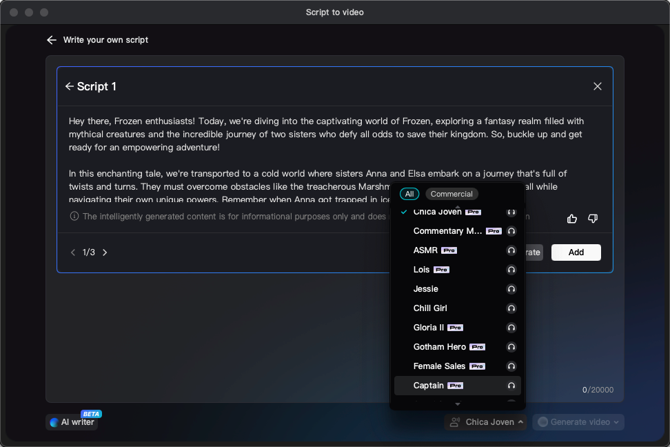Choose the Chill Girl voice
The height and width of the screenshot is (447, 670).
pyautogui.click(x=458, y=308)
